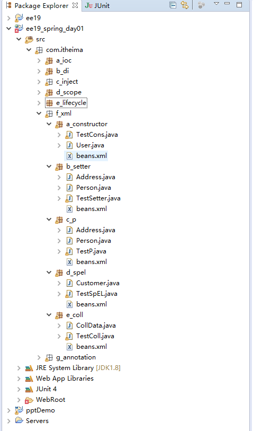The height and width of the screenshot is (431, 253).
Task: Open the View Menu triangle icon
Action: pos(216,4)
